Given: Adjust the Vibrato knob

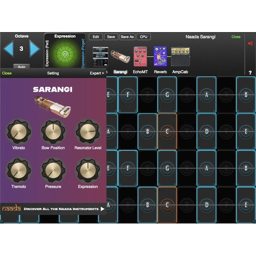Looking at the screenshot, I should click(18, 132).
